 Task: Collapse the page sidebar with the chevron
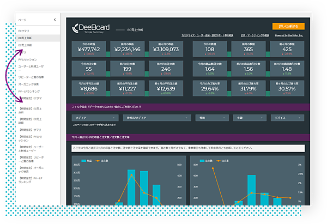coord(55,20)
